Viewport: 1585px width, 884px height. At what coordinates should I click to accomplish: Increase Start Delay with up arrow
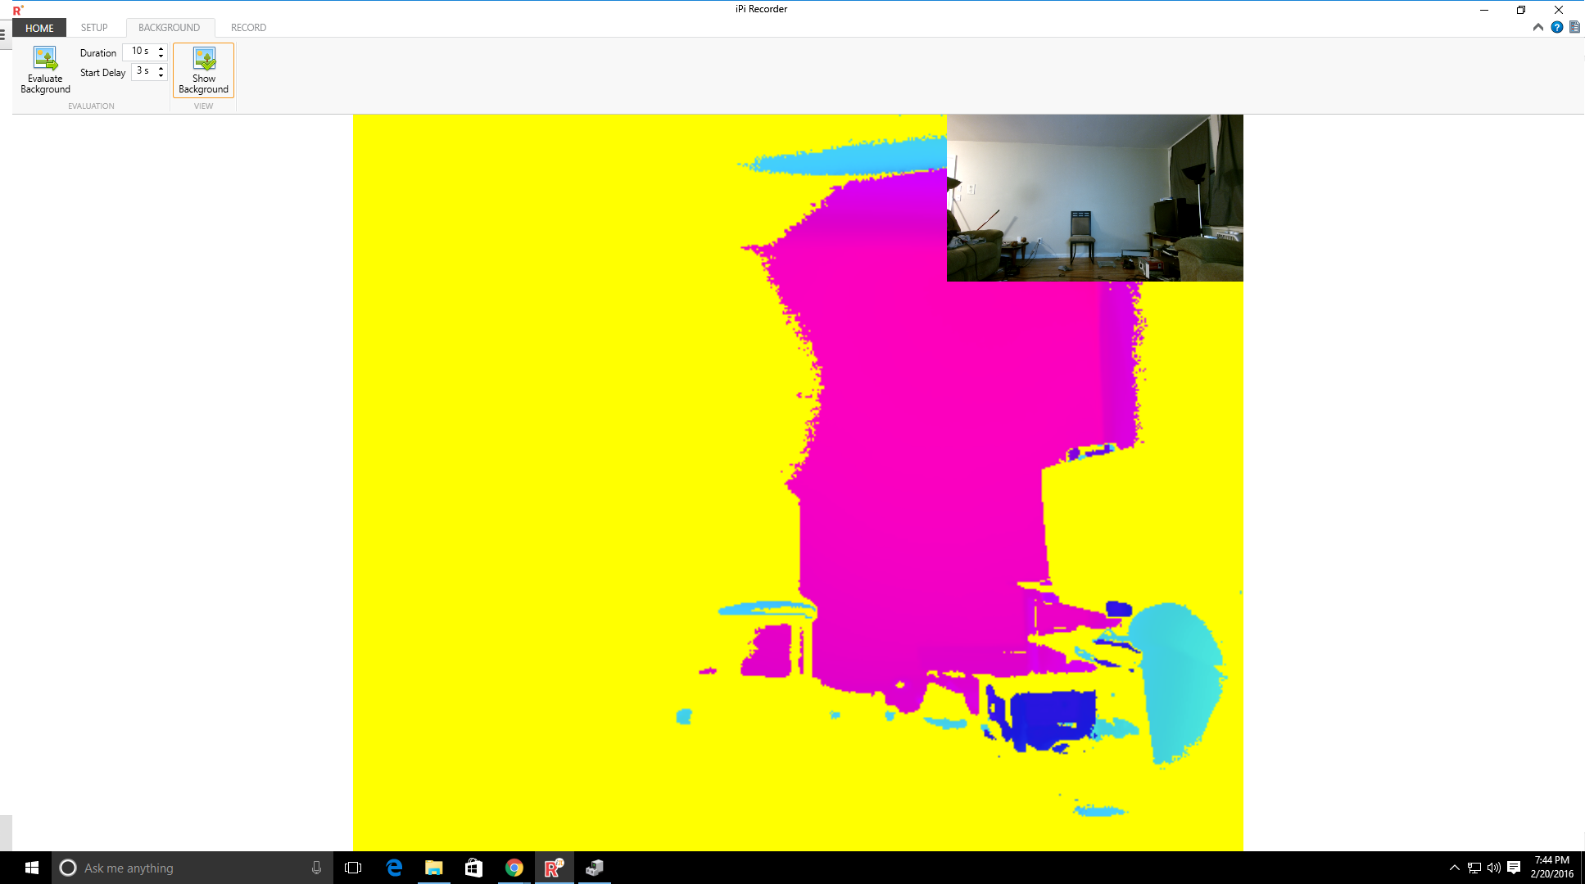[x=161, y=68]
